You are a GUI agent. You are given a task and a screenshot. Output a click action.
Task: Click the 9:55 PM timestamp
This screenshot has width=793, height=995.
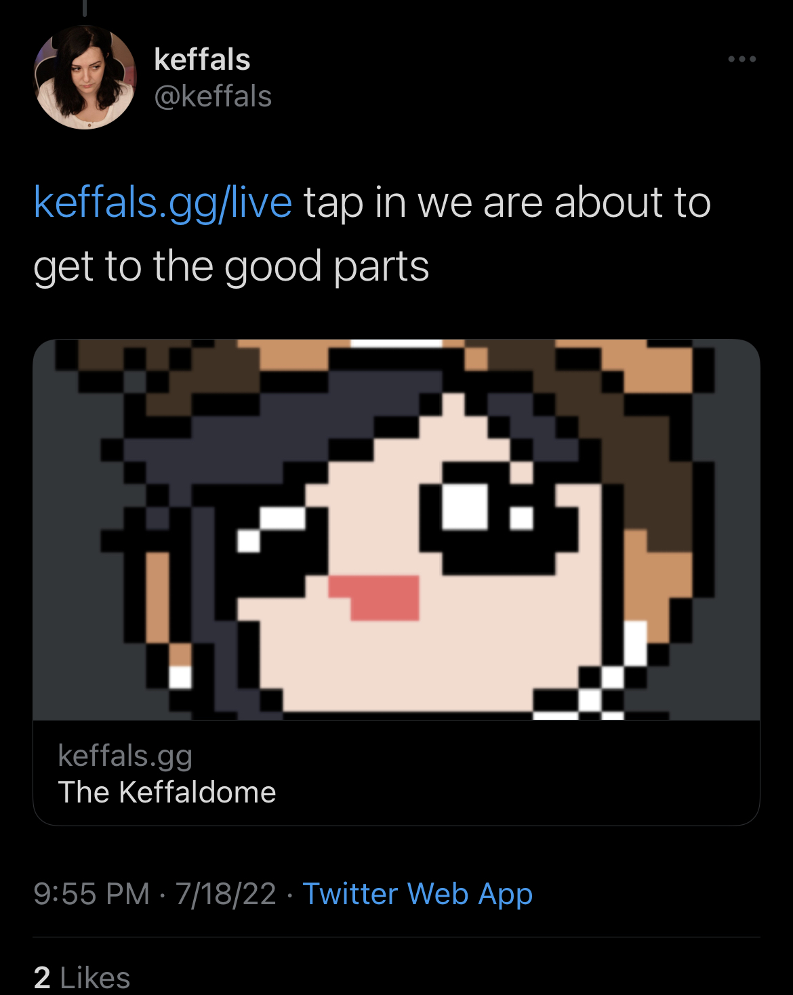[91, 893]
